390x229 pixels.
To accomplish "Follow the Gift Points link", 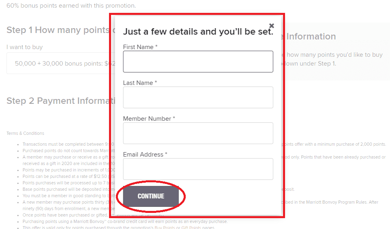I will coord(191,227).
